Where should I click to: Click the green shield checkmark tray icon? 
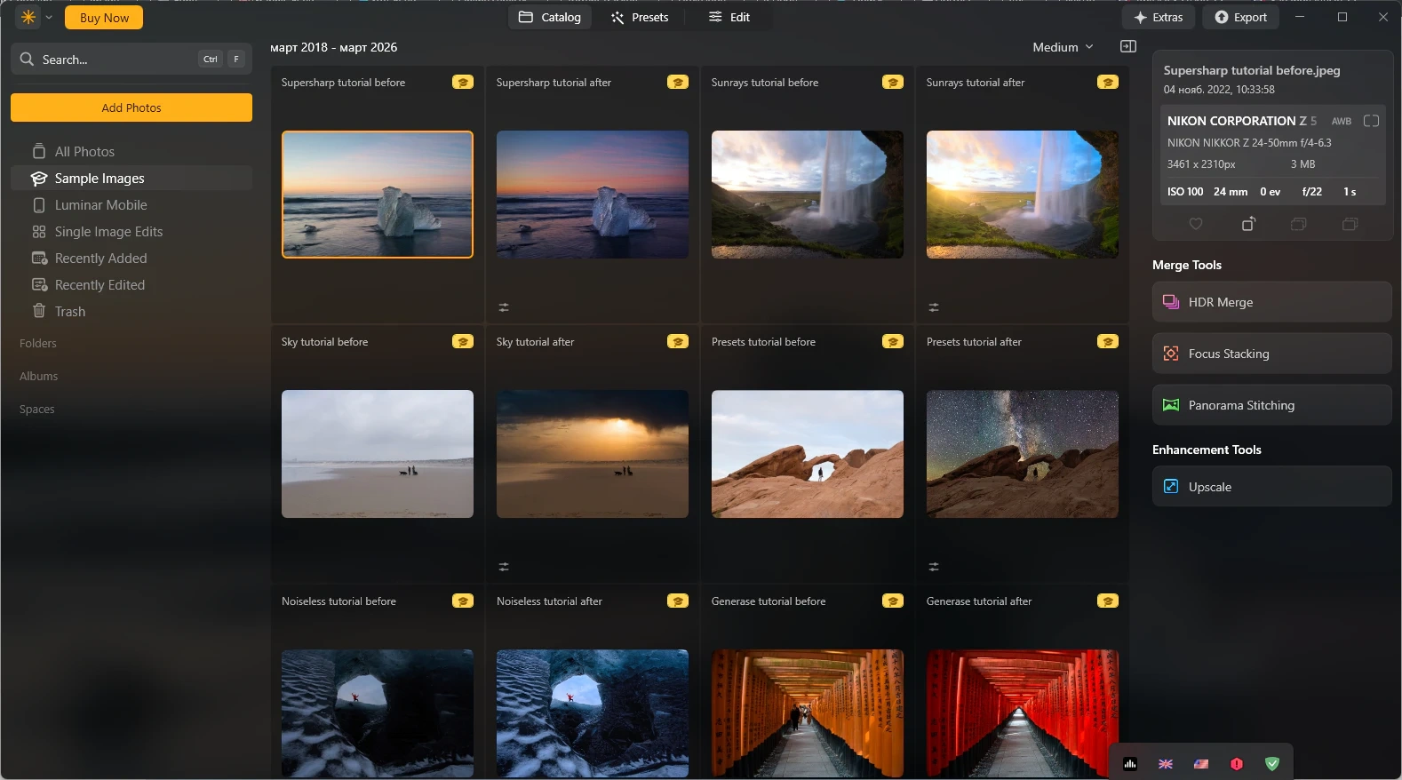pyautogui.click(x=1272, y=764)
